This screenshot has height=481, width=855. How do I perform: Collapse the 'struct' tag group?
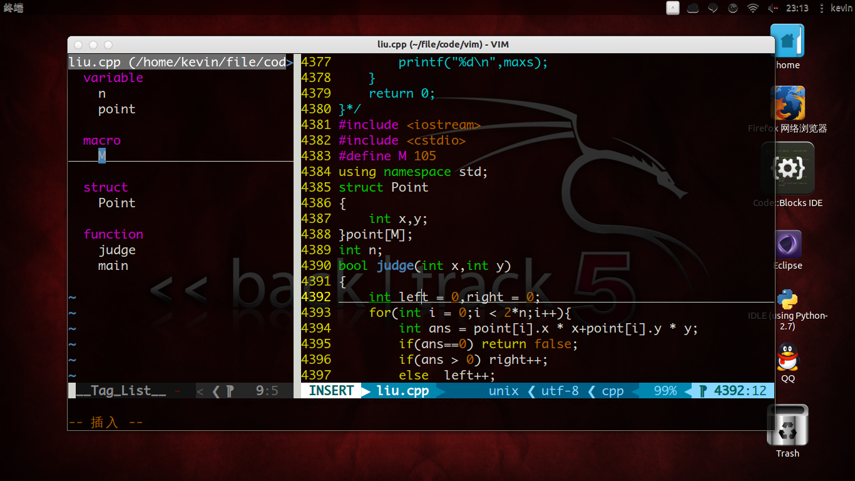pyautogui.click(x=106, y=187)
